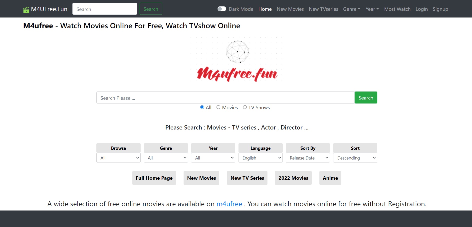Select the Movies radio button

218,107
